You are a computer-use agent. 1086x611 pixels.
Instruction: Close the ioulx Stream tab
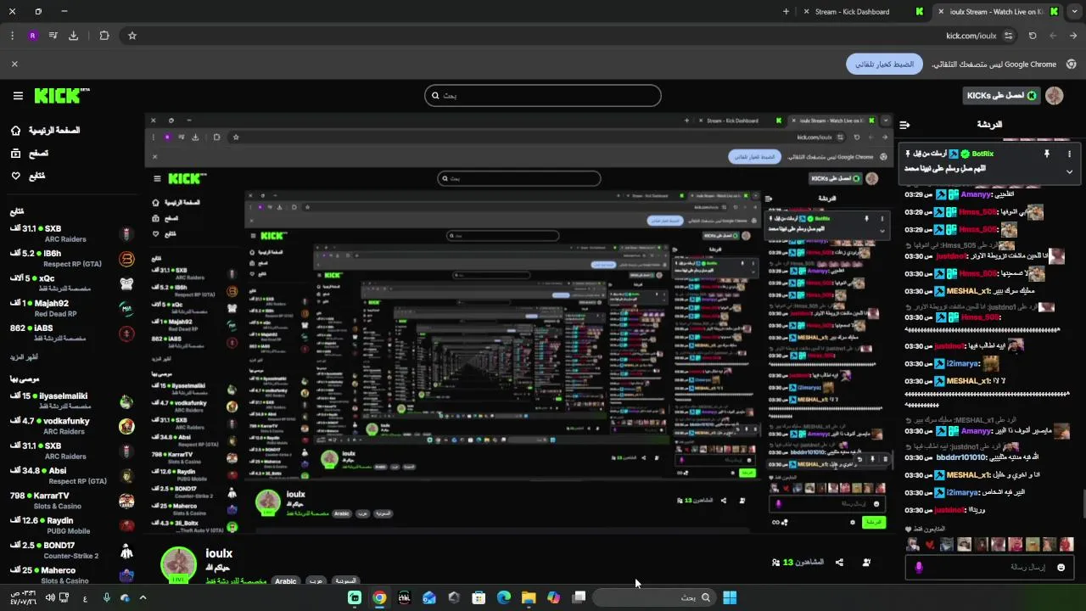click(940, 12)
